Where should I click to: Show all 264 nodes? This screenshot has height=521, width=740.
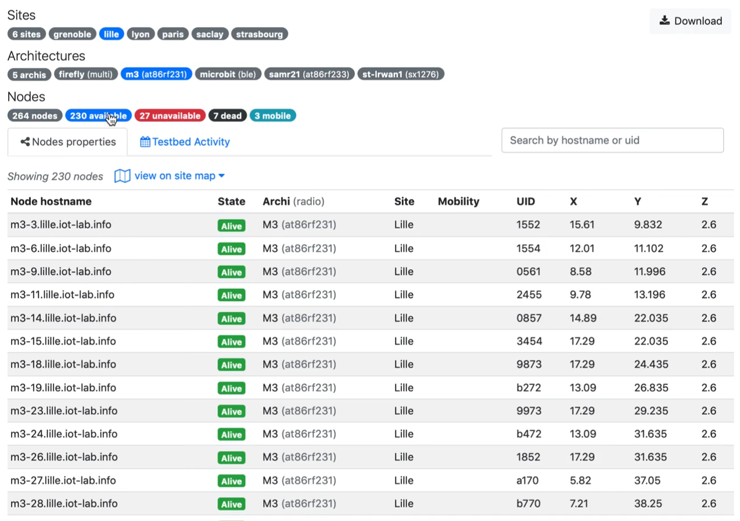pyautogui.click(x=35, y=115)
